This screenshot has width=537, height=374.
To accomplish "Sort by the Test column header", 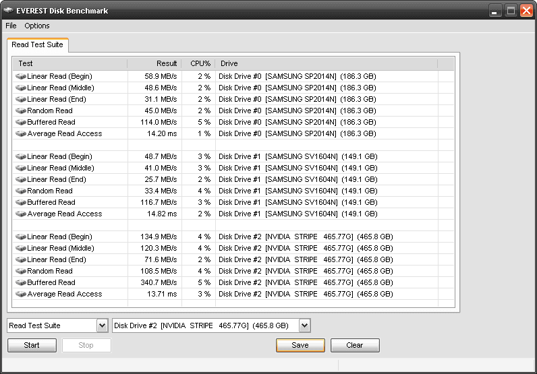I will [x=70, y=63].
